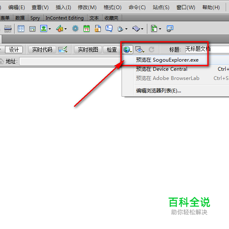The height and width of the screenshot is (229, 229).
Task: Switch to InContext Editing tab
Action: pos(65,18)
